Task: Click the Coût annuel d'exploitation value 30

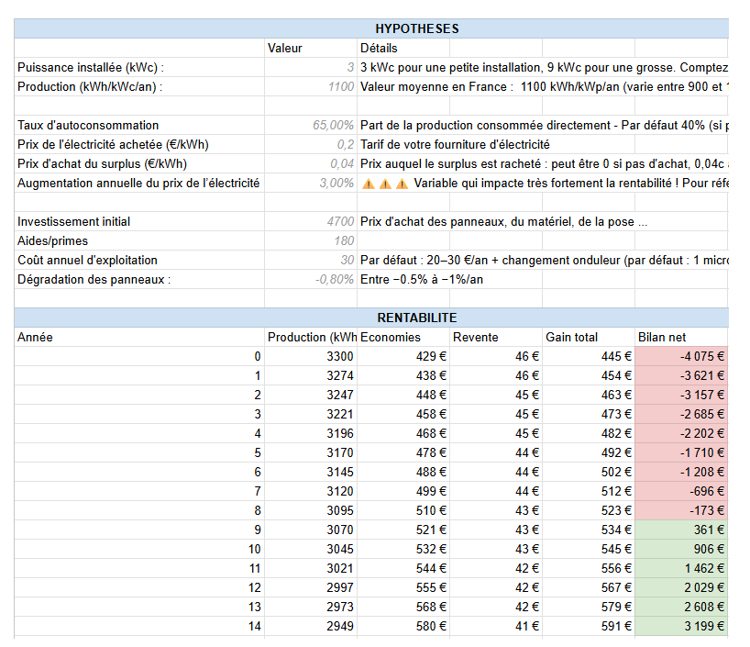Action: click(311, 260)
